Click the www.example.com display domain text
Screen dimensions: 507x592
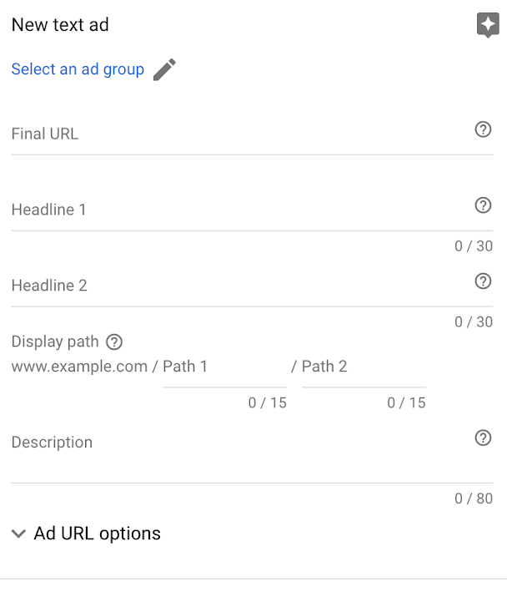[x=79, y=367]
